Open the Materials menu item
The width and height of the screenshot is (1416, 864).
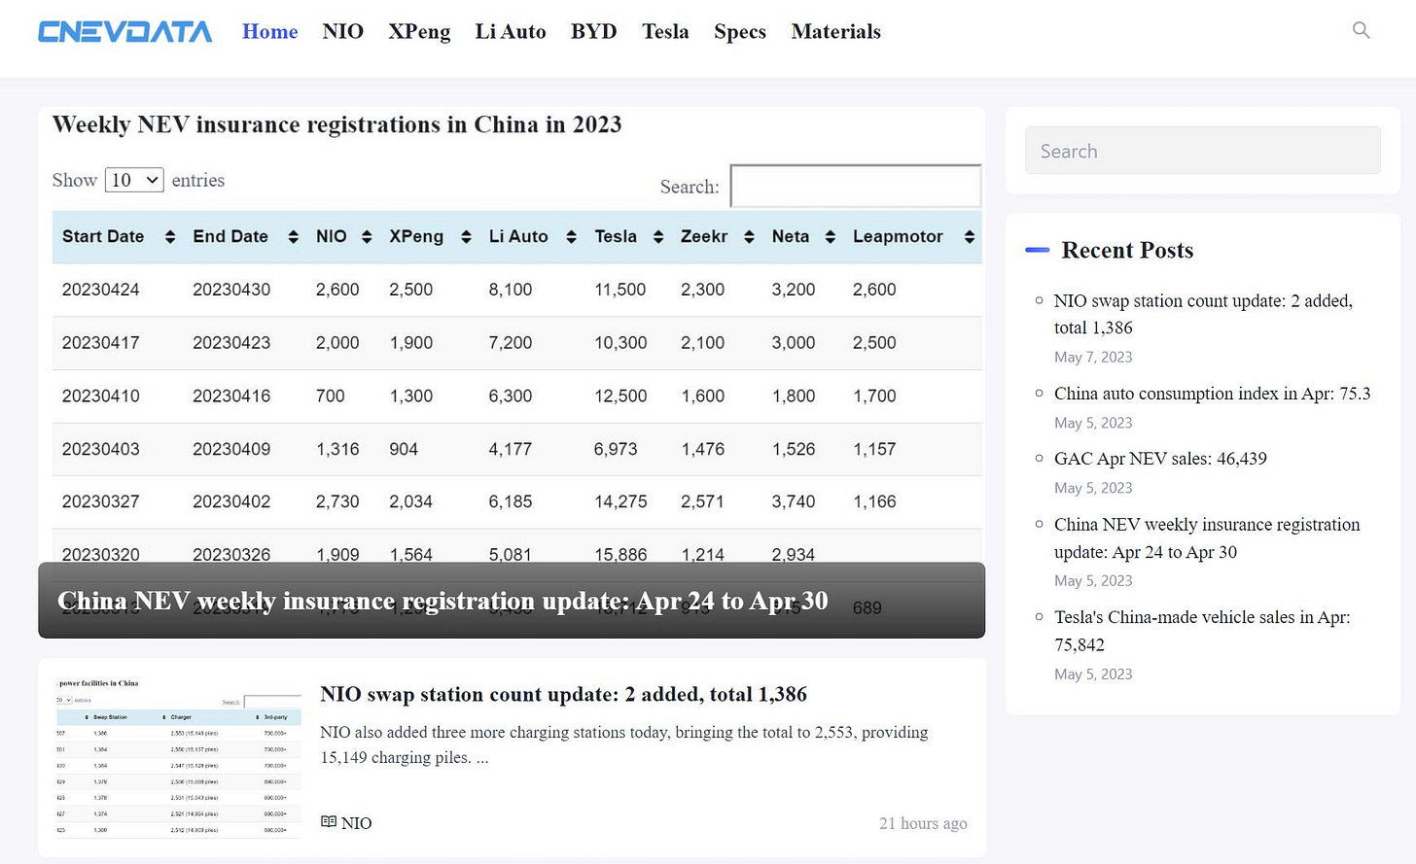[836, 31]
